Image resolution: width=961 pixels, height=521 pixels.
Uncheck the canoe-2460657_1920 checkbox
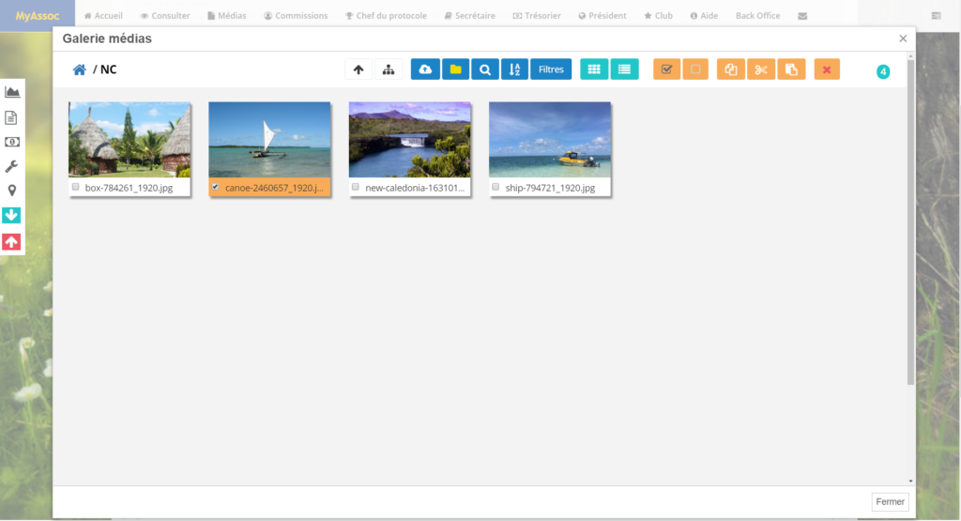click(x=216, y=188)
